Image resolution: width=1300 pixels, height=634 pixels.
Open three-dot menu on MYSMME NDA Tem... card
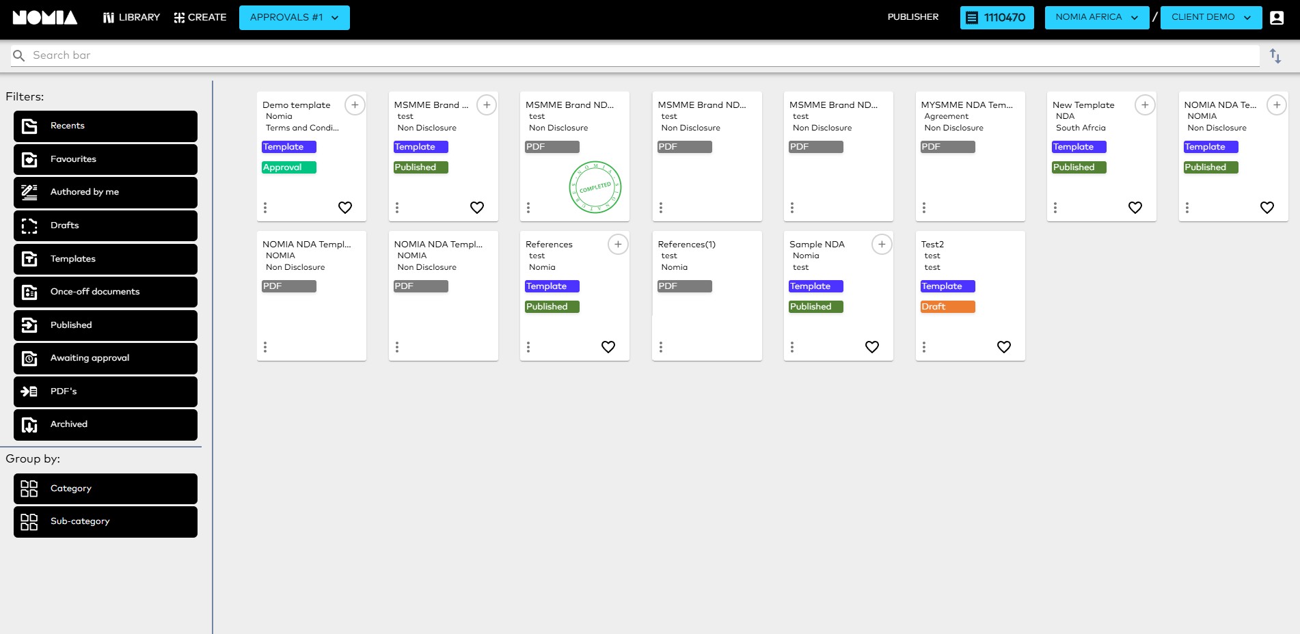click(924, 208)
